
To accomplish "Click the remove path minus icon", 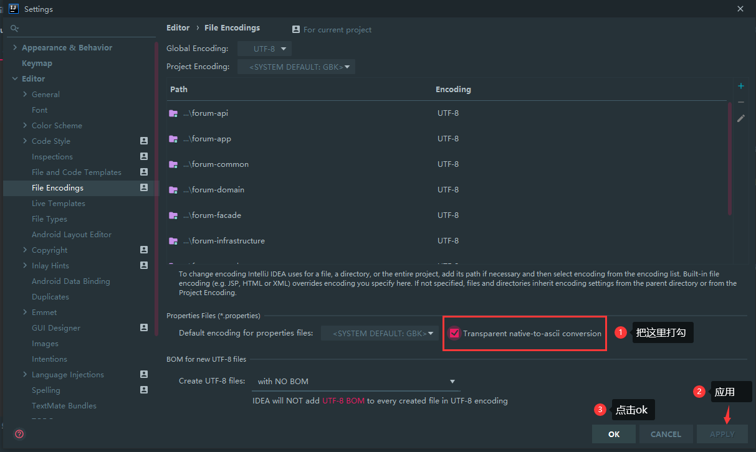I will click(x=741, y=102).
